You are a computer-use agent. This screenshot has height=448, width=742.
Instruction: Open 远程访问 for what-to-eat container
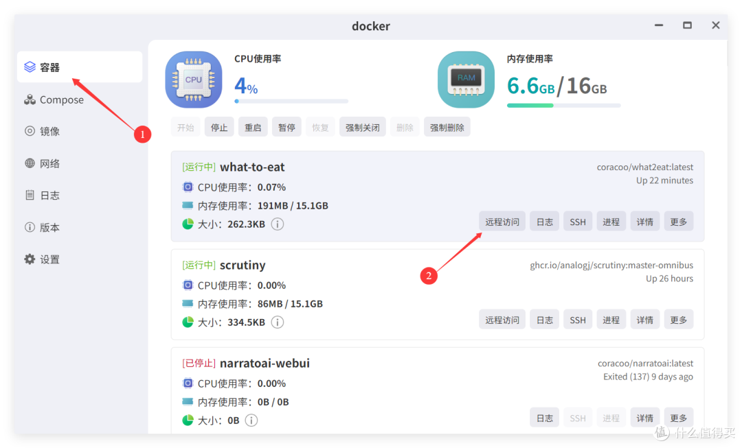pos(502,221)
